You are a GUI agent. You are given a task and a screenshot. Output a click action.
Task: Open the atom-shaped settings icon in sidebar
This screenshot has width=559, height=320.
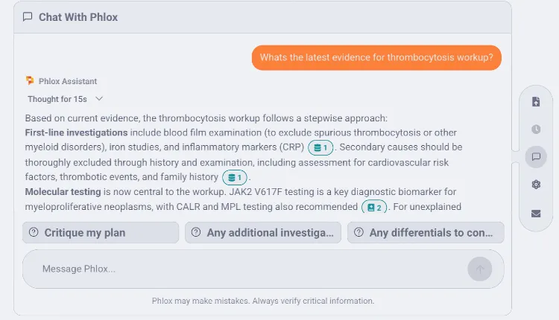click(x=536, y=185)
